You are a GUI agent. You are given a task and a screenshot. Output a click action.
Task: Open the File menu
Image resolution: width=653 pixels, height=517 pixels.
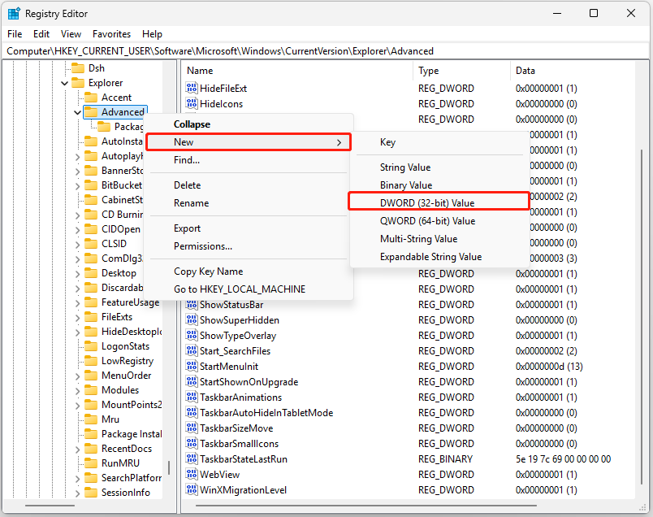click(x=15, y=34)
